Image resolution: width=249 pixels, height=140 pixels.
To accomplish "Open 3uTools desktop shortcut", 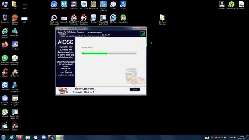I will click(123, 5).
